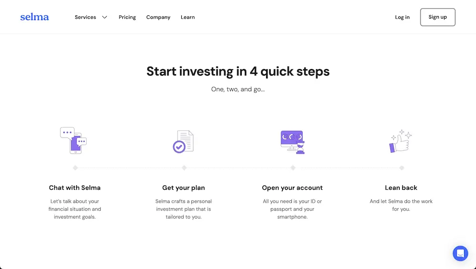Go to the Pricing page

click(127, 17)
